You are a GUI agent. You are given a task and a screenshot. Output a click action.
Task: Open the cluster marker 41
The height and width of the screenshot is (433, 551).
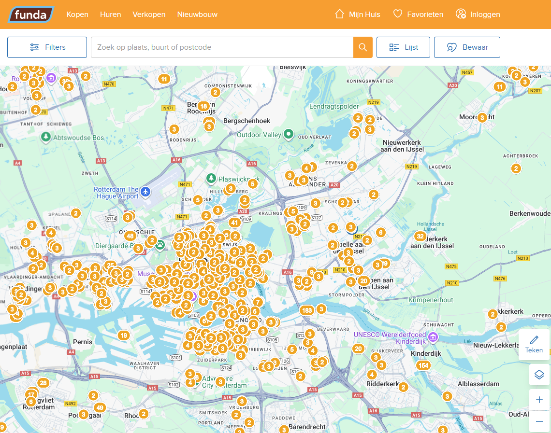click(x=234, y=222)
